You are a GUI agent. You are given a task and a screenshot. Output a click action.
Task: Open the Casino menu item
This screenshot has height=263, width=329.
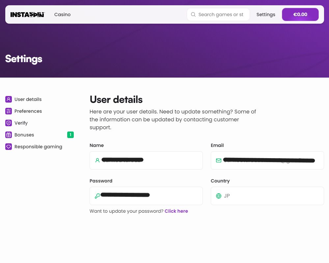(x=62, y=14)
